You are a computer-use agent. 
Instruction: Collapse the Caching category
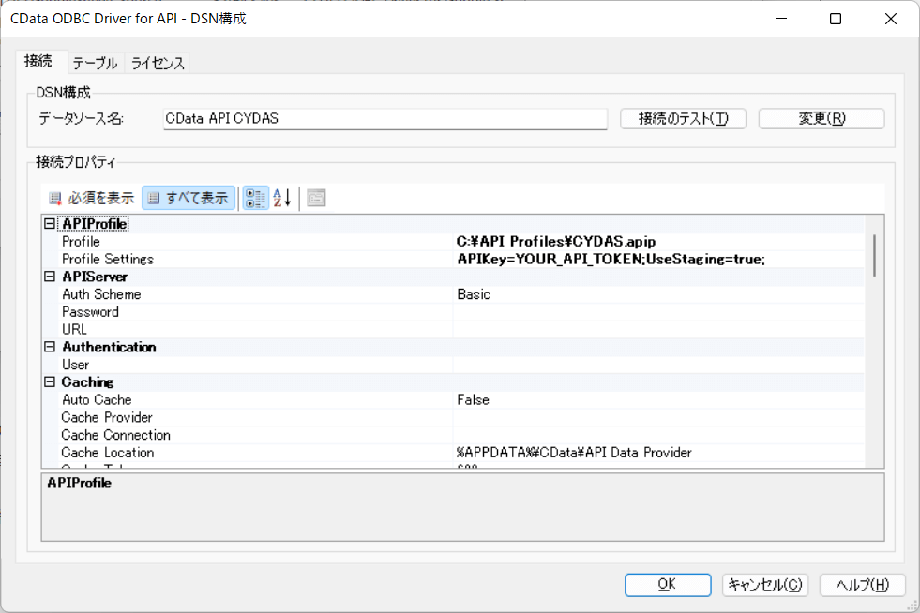50,381
